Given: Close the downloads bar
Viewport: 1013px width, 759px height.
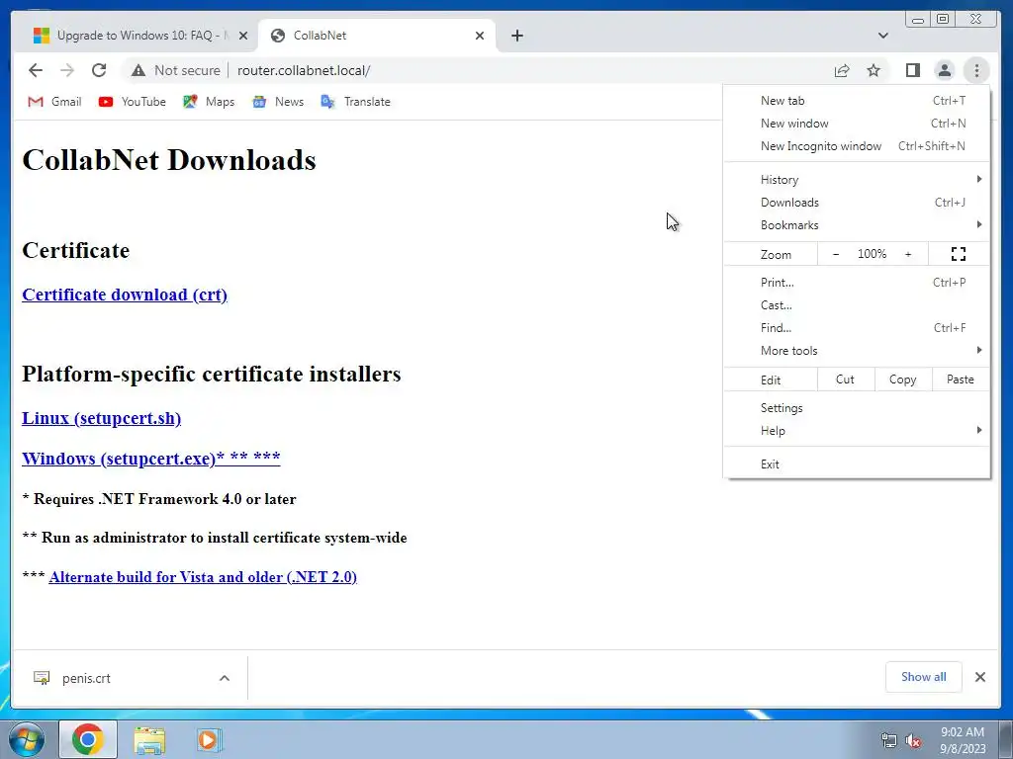Looking at the screenshot, I should point(980,677).
